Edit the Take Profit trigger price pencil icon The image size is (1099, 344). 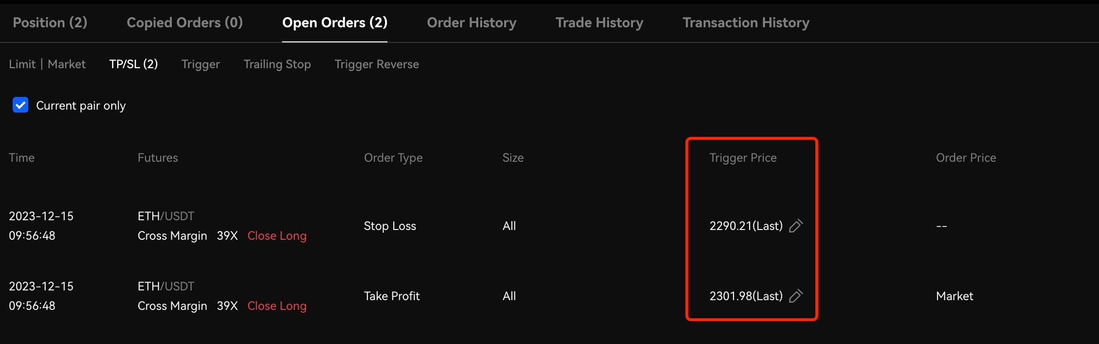coord(796,296)
